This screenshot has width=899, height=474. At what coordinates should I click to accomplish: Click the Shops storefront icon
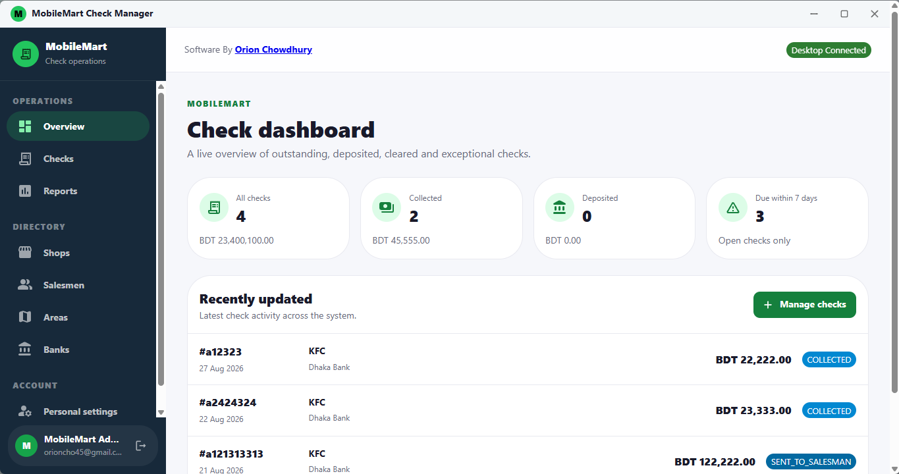[25, 253]
